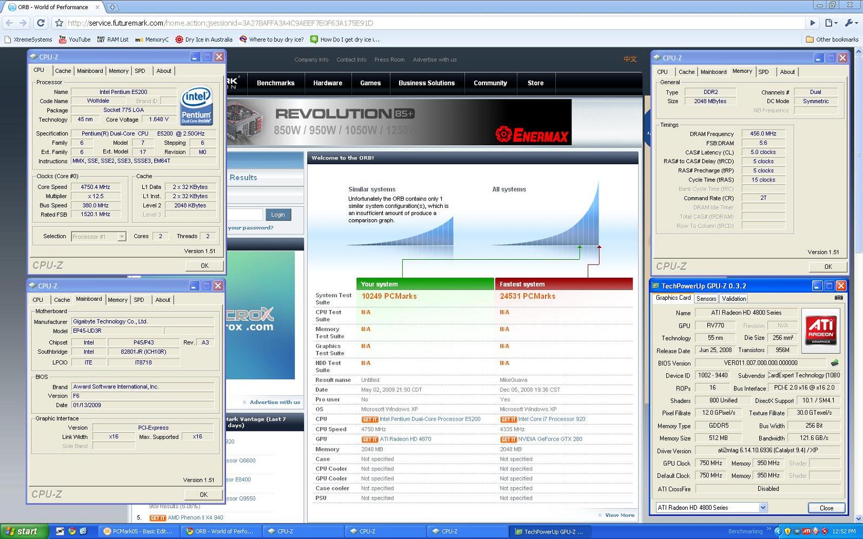The image size is (863, 539).
Task: Open the Games navigation item
Action: pyautogui.click(x=370, y=83)
